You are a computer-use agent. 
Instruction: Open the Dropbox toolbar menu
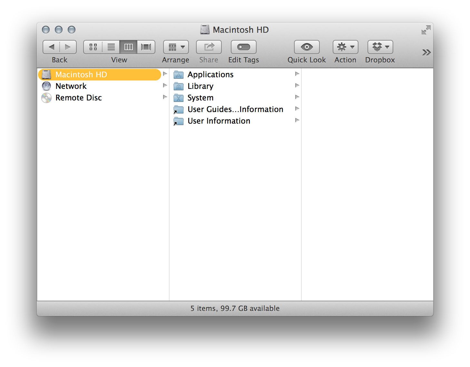(x=380, y=47)
